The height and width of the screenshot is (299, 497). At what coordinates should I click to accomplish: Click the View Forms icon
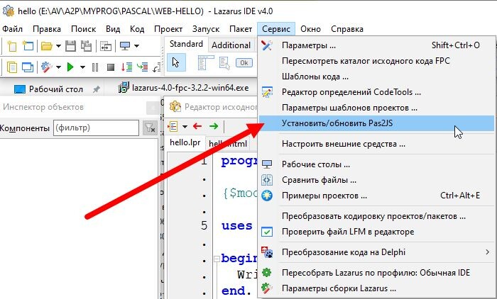click(28, 67)
